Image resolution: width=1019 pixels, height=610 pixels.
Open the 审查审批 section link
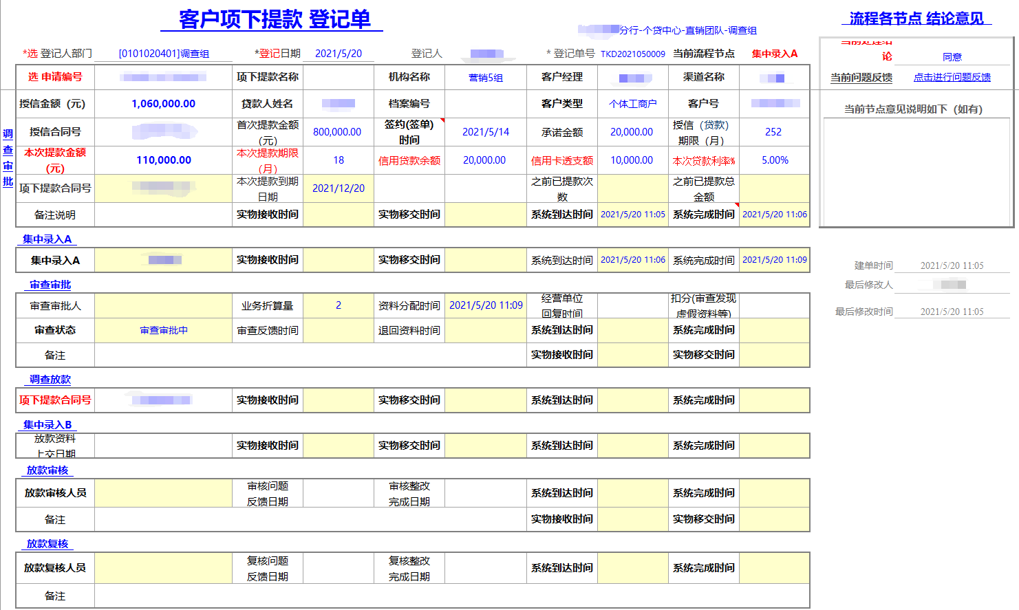(50, 285)
